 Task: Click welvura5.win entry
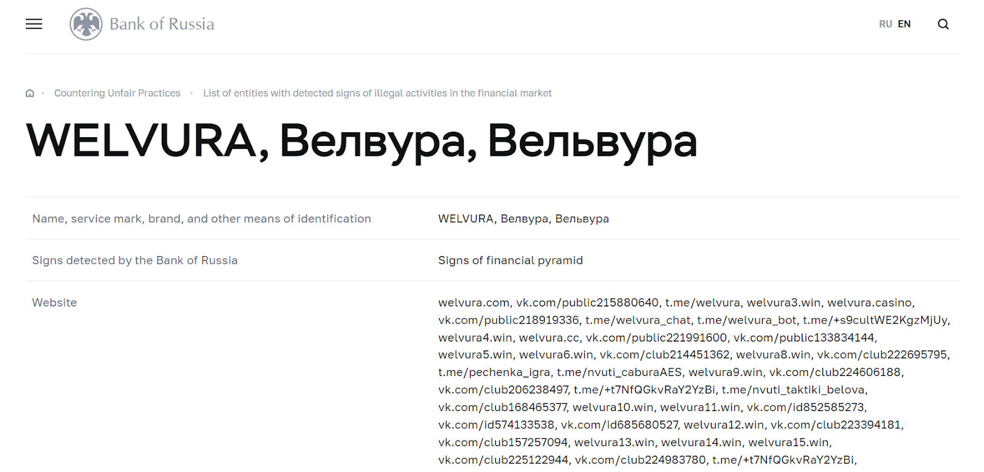pyautogui.click(x=475, y=354)
